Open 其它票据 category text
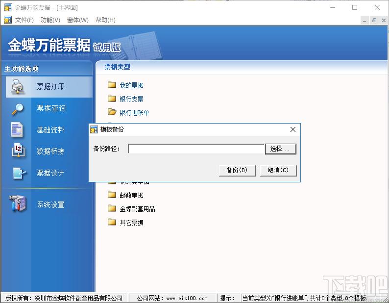This screenshot has height=303, width=389. [131, 223]
